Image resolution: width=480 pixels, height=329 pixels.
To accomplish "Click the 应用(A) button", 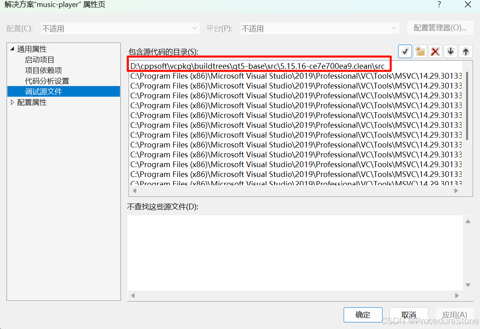I will 455,315.
